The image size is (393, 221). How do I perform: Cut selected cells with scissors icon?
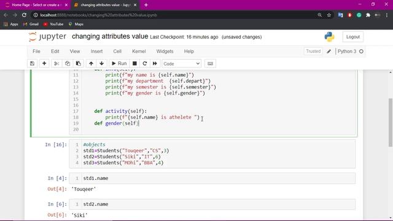click(56, 64)
